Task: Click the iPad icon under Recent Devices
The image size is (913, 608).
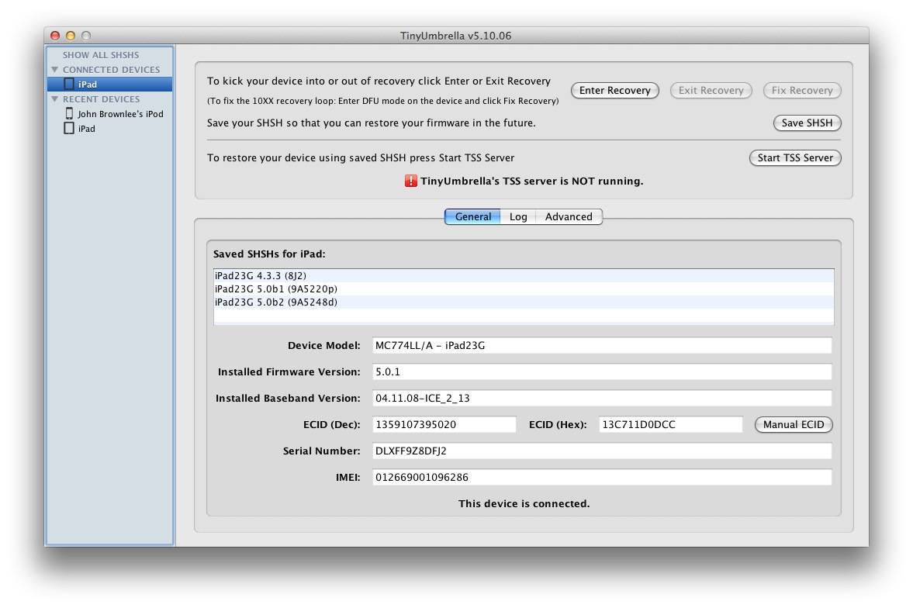Action: tap(69, 129)
